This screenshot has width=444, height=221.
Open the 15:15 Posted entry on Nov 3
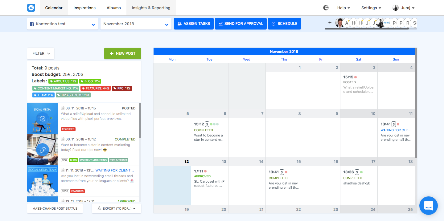[x=359, y=85]
